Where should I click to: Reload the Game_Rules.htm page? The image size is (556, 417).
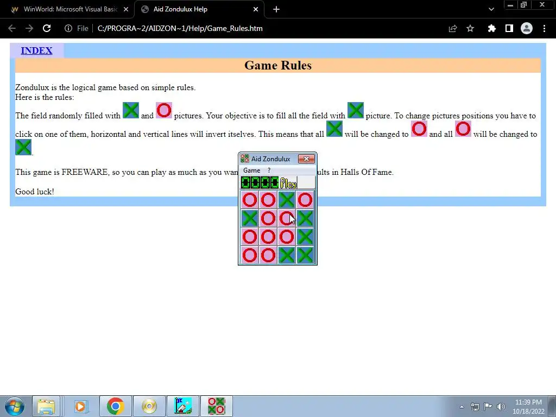47,28
